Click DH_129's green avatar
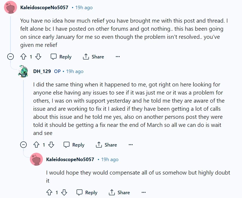 pos(23,71)
